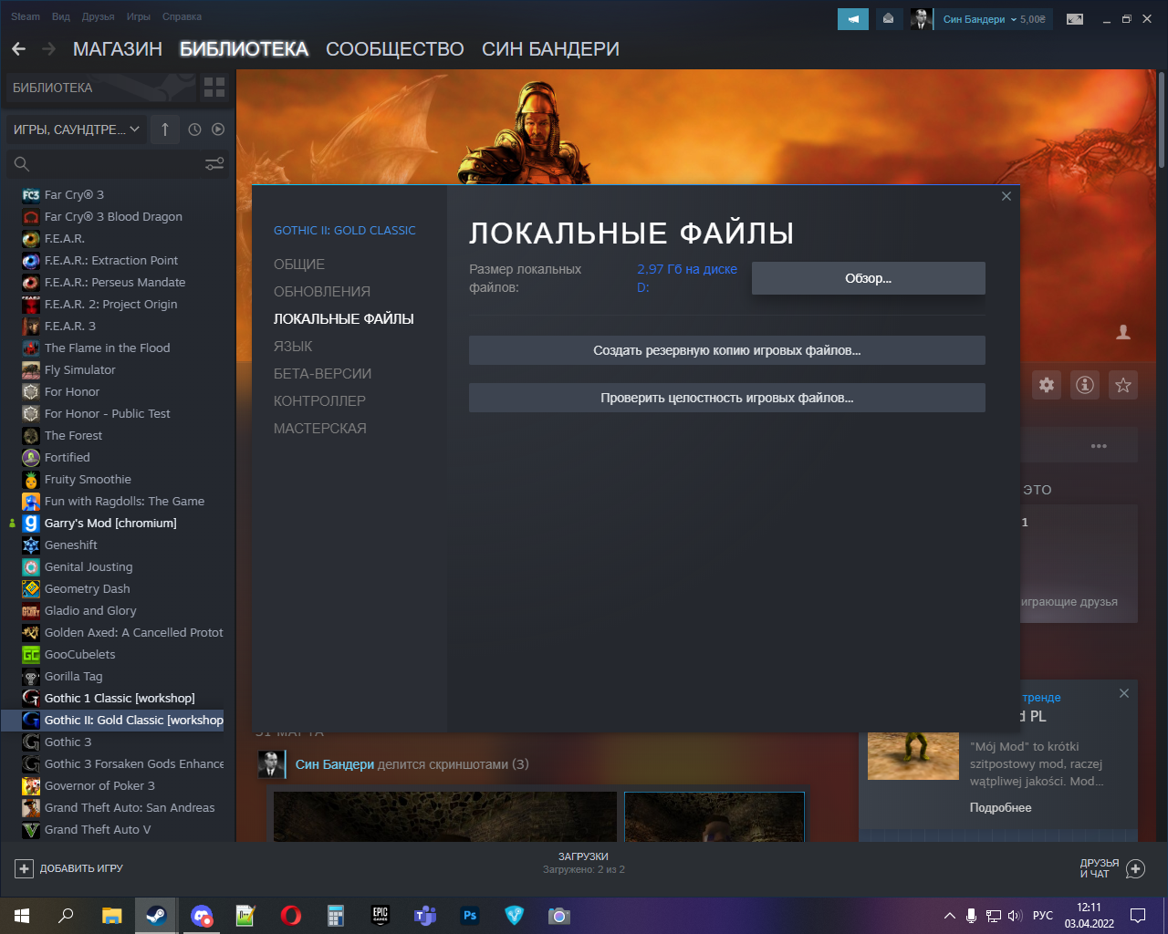Select ЯЗЫК in properties sidebar
Image resolution: width=1168 pixels, height=934 pixels.
(293, 347)
